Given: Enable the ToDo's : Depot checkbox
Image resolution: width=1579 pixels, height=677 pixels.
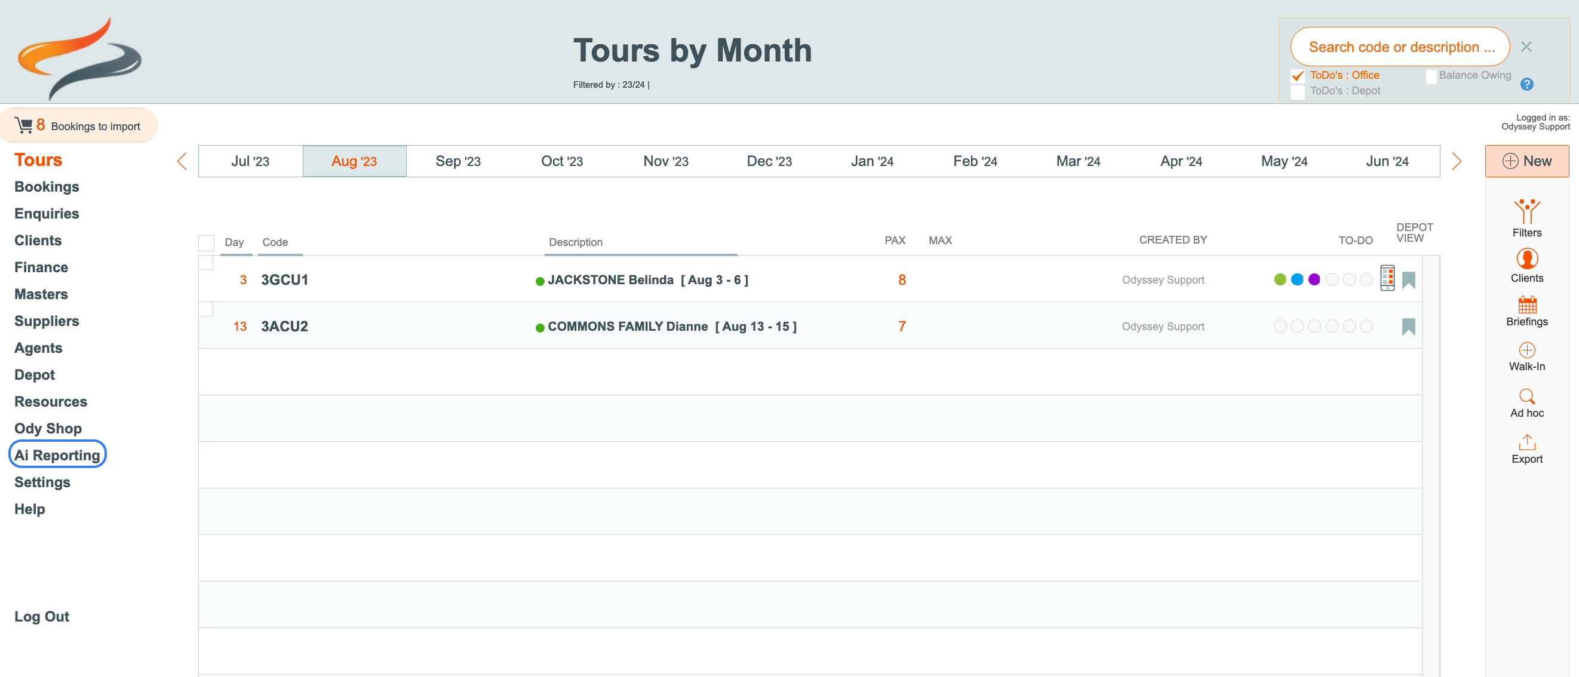Looking at the screenshot, I should (1297, 92).
